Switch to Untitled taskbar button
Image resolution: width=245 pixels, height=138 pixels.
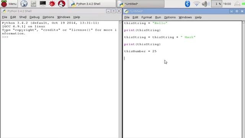(x=140, y=4)
